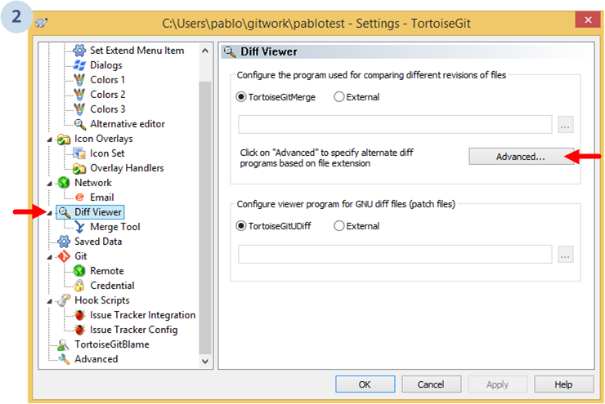605x404 pixels.
Task: Click the Network globe icon
Action: point(64,183)
